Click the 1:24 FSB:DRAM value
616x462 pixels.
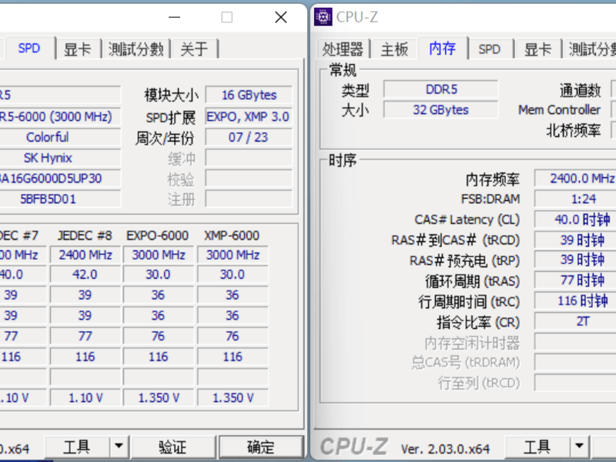tap(575, 199)
